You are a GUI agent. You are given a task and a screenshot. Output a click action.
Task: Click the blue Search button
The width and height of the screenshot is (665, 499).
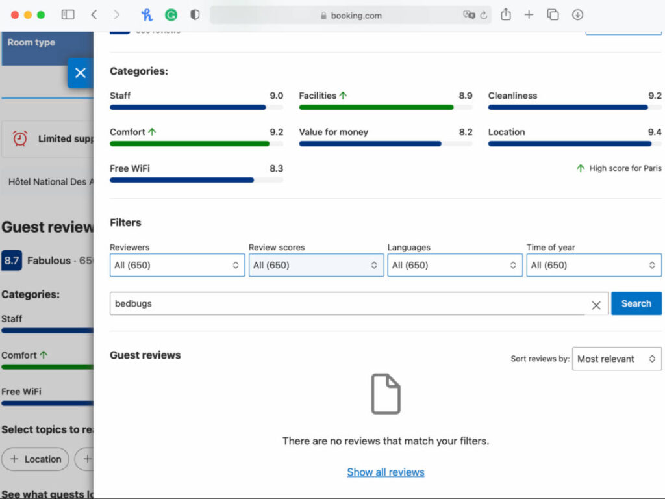[x=636, y=303]
